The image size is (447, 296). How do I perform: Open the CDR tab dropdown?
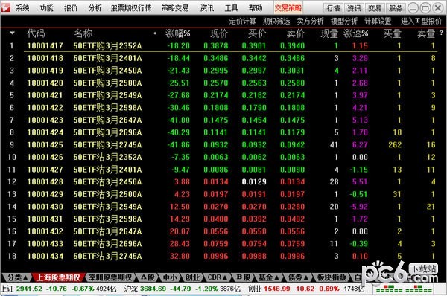(x=218, y=277)
